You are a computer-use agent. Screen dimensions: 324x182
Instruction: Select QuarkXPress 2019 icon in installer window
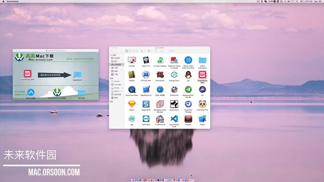[x=27, y=74]
